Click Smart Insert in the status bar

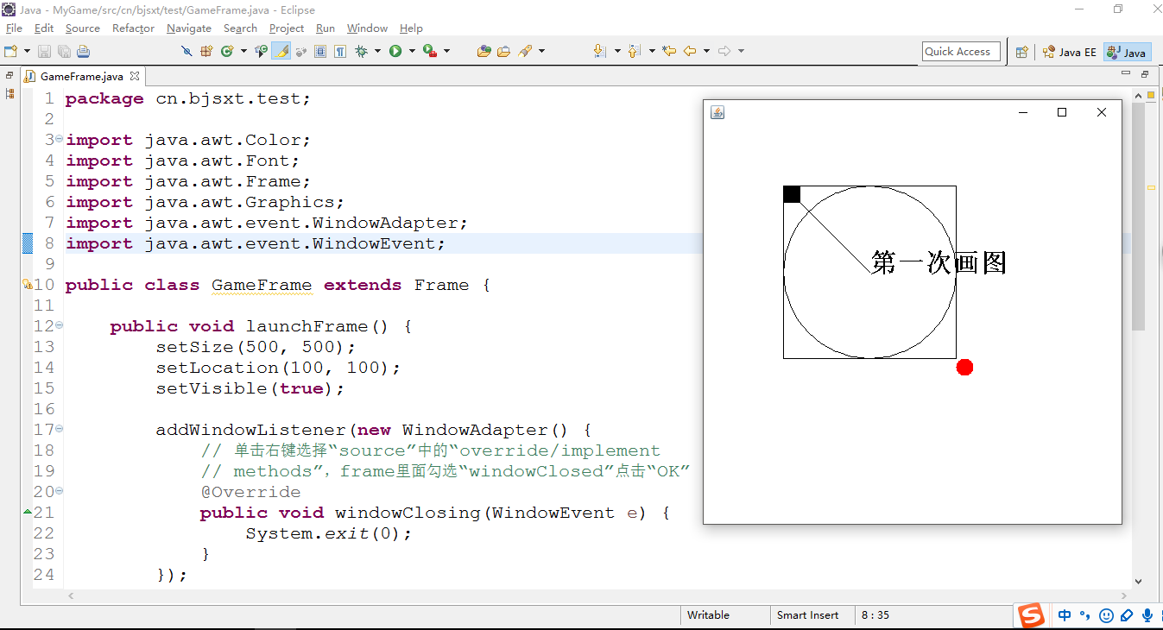click(x=808, y=615)
